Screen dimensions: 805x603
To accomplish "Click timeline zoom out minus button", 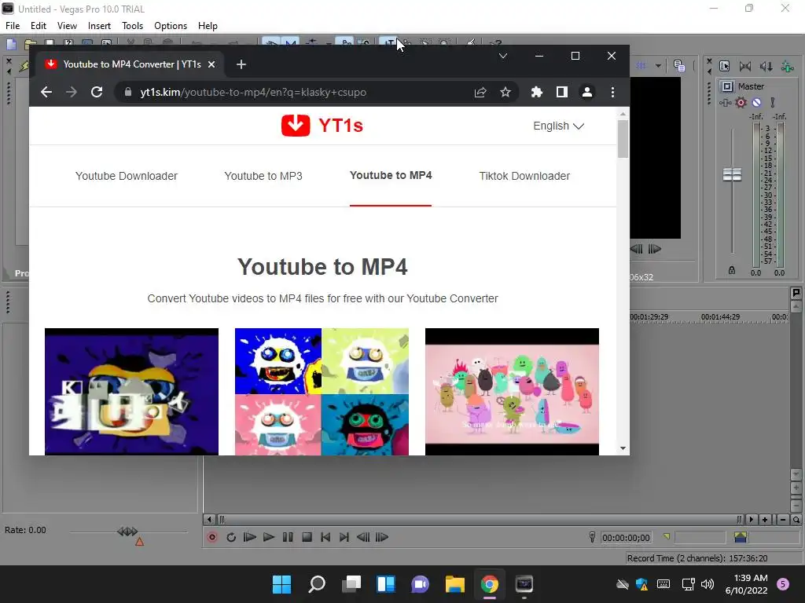I will [x=782, y=520].
